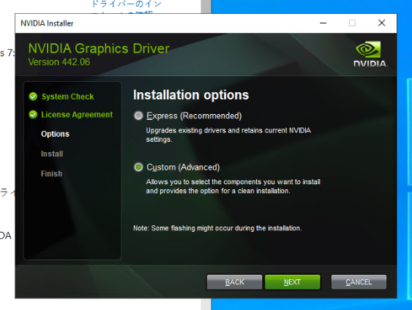Viewport: 412px width, 310px height.
Task: Click the disabled maximize window icon
Action: [352, 23]
